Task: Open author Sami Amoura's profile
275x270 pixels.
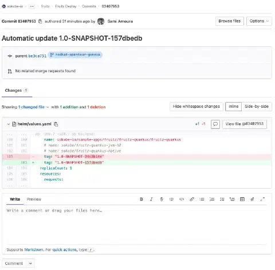Action: pyautogui.click(x=120, y=21)
